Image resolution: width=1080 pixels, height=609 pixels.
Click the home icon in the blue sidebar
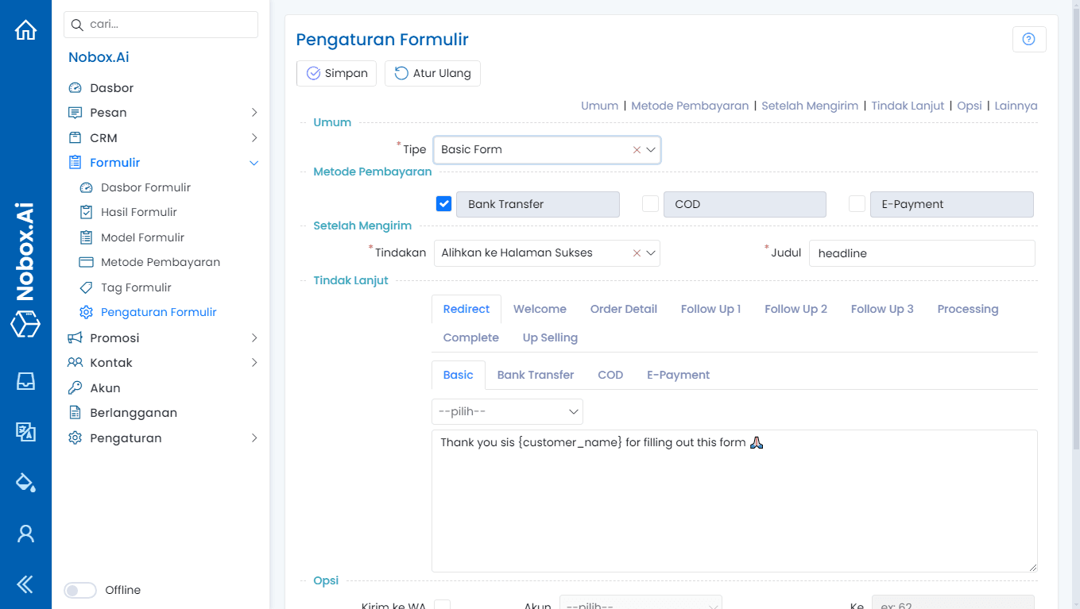point(25,29)
